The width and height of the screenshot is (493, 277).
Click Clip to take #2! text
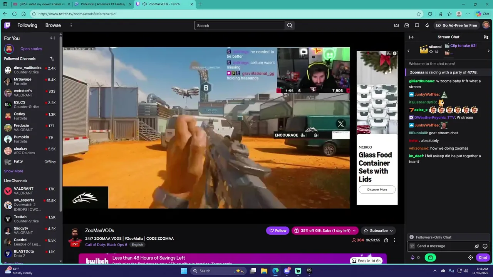[463, 46]
